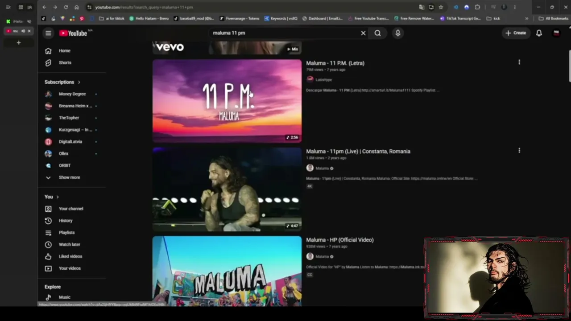Open the Maluma - 11 P.M. (Letra) title
Image resolution: width=571 pixels, height=321 pixels.
[x=335, y=63]
